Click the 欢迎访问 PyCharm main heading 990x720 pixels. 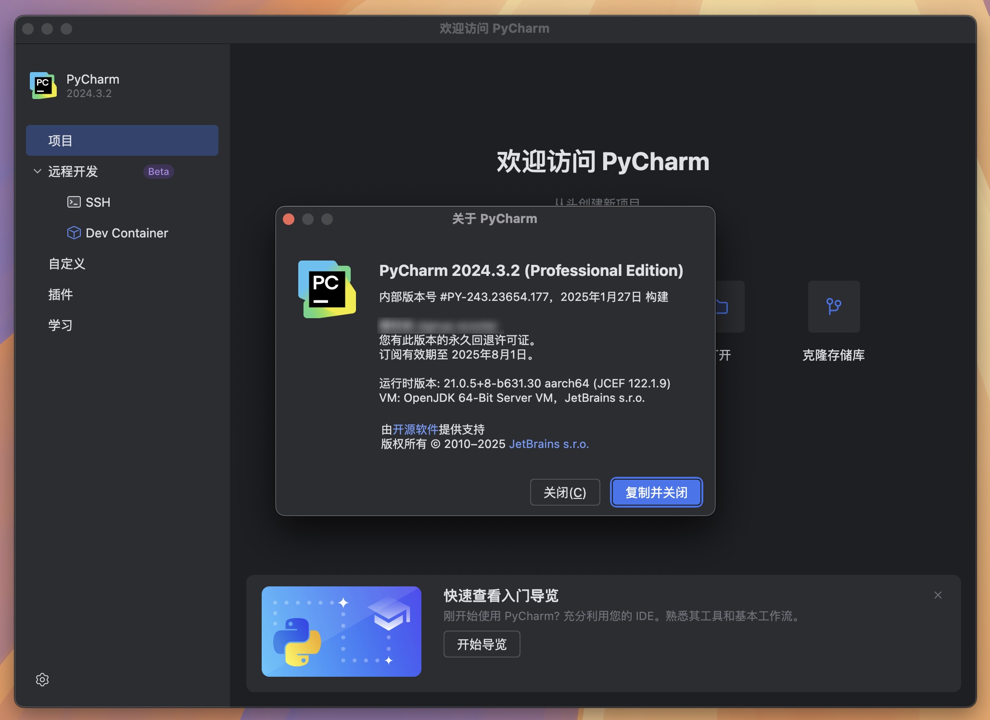point(603,161)
